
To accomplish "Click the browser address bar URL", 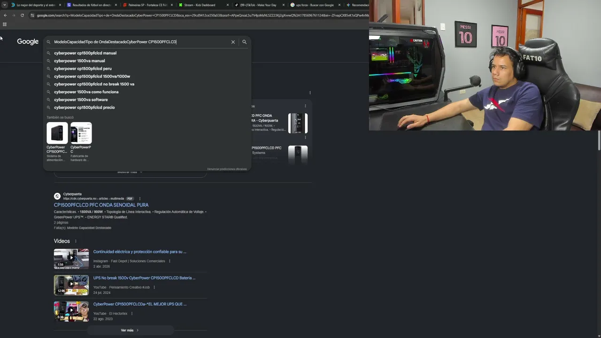I will [202, 15].
